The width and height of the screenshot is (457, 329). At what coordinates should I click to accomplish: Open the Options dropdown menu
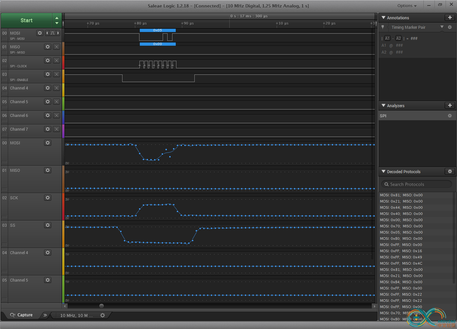pos(407,6)
